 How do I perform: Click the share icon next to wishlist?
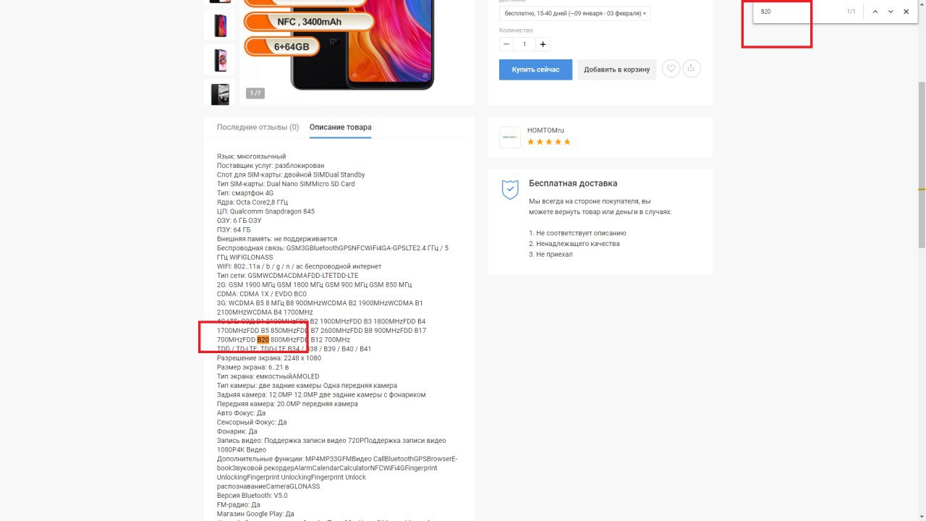[x=692, y=69]
